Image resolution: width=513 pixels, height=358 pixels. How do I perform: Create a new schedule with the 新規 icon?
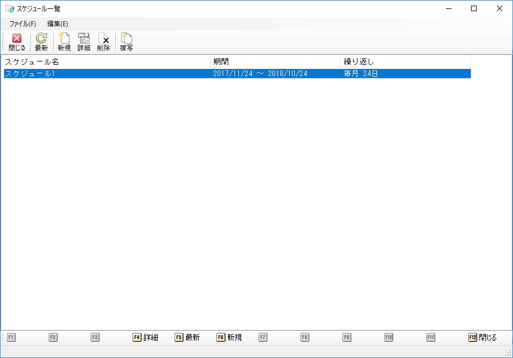(64, 42)
